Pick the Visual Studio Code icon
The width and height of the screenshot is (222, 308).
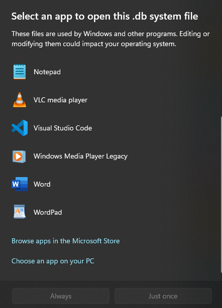click(x=20, y=128)
